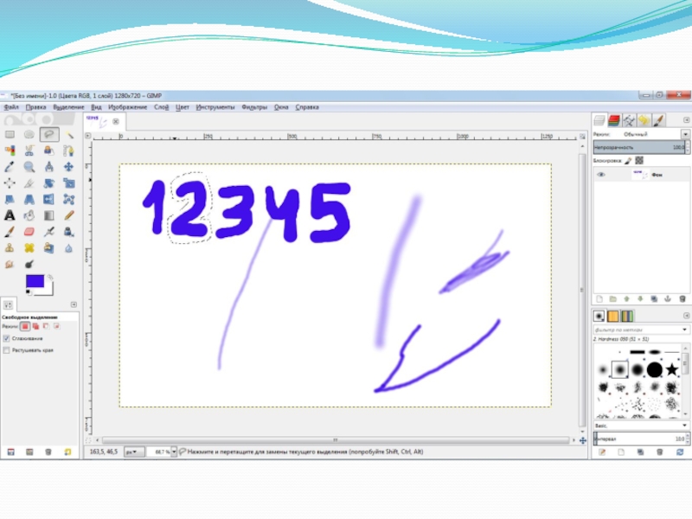The height and width of the screenshot is (519, 692).
Task: Open the zoom percentage dropdown
Action: tap(174, 452)
